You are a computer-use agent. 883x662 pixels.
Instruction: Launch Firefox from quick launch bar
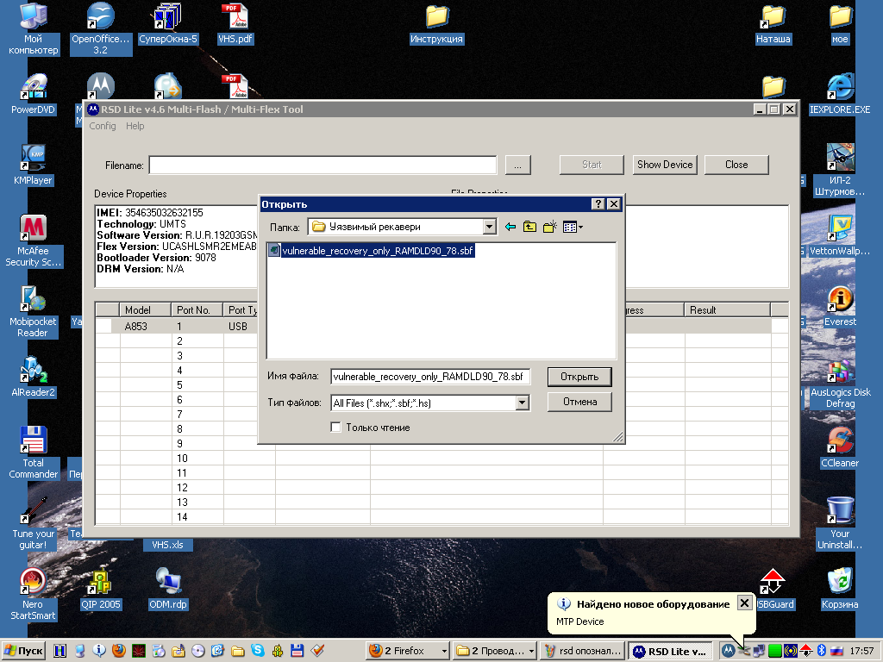click(x=119, y=651)
